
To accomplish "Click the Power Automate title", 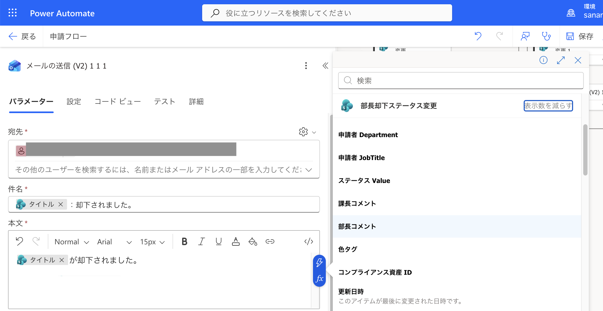I will 62,13.
